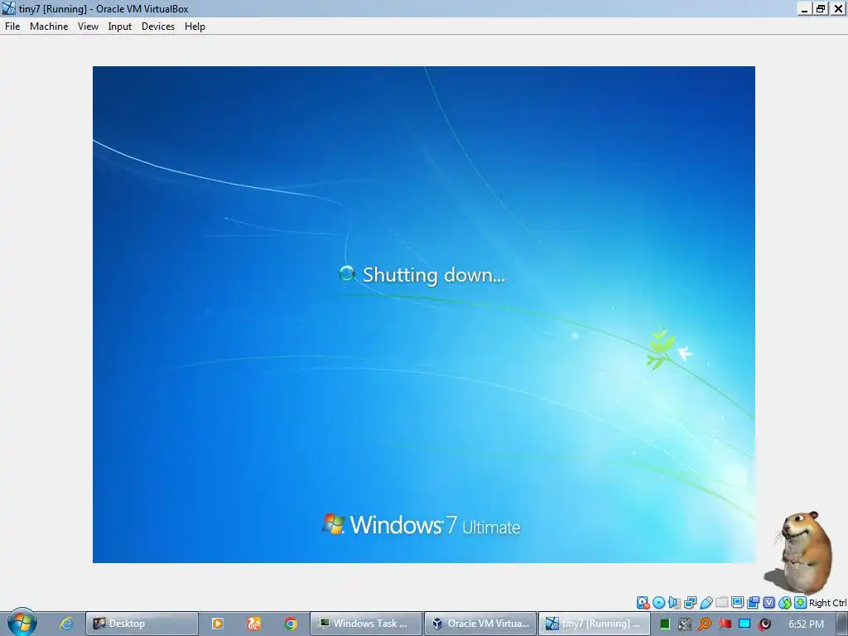Click the Desktop taskbar button
Image resolution: width=848 pixels, height=636 pixels.
(x=142, y=624)
